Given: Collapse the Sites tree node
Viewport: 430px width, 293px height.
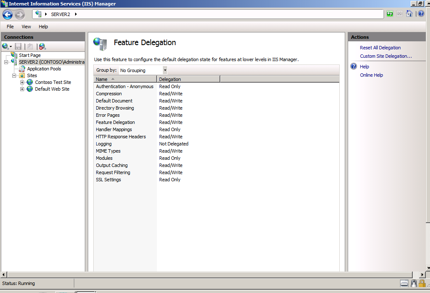Looking at the screenshot, I should point(14,75).
